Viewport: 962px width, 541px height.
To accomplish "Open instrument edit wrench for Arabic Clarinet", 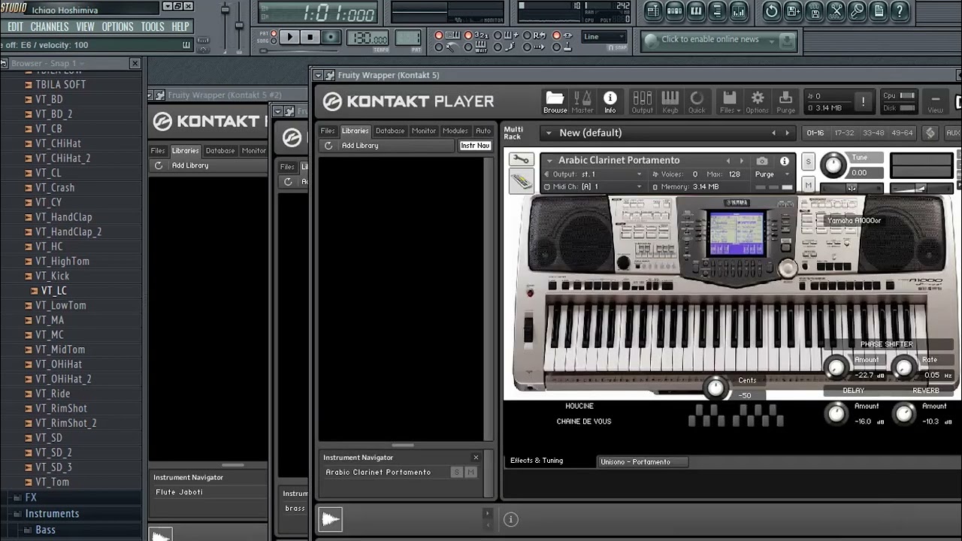I will 521,159.
